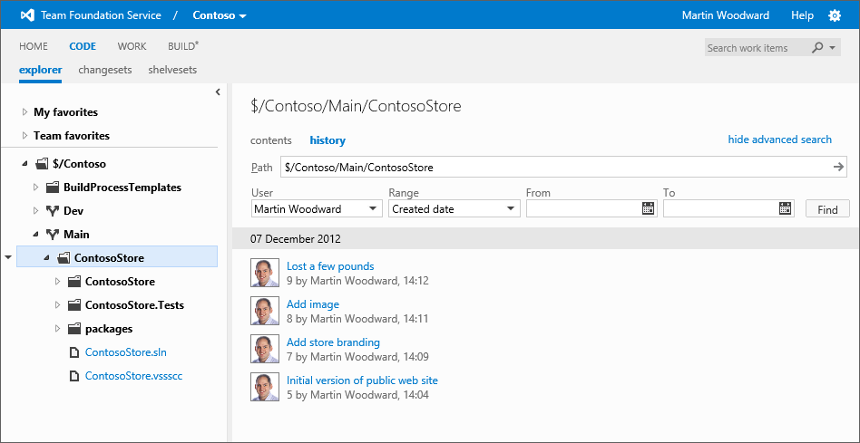The image size is (860, 443).
Task: Click the search magnifier icon
Action: click(817, 48)
